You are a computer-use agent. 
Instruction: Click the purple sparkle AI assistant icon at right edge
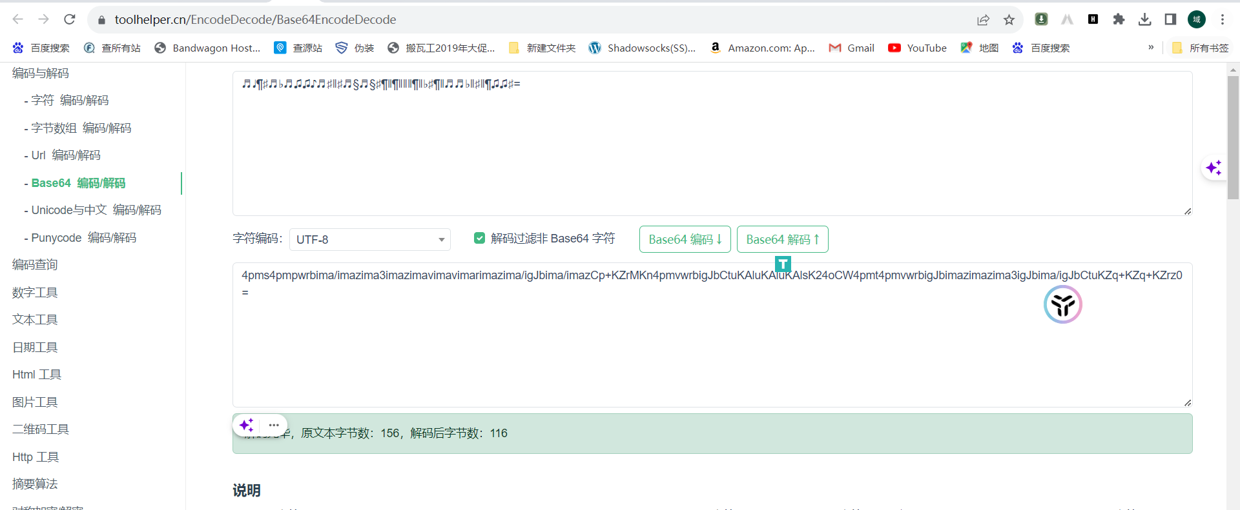pos(1214,168)
